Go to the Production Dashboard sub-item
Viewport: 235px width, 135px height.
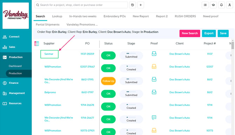click(x=15, y=66)
